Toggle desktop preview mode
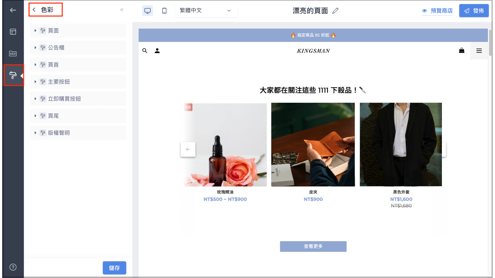This screenshot has width=495, height=278. [x=147, y=11]
